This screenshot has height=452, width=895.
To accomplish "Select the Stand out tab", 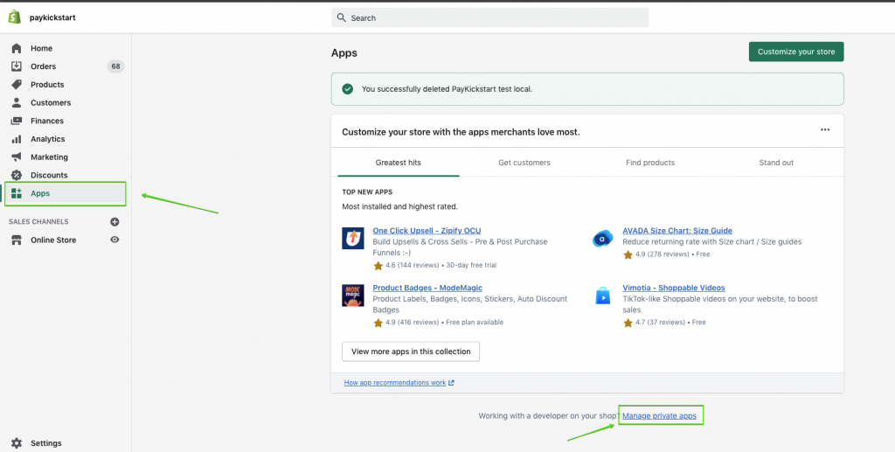I will [776, 163].
